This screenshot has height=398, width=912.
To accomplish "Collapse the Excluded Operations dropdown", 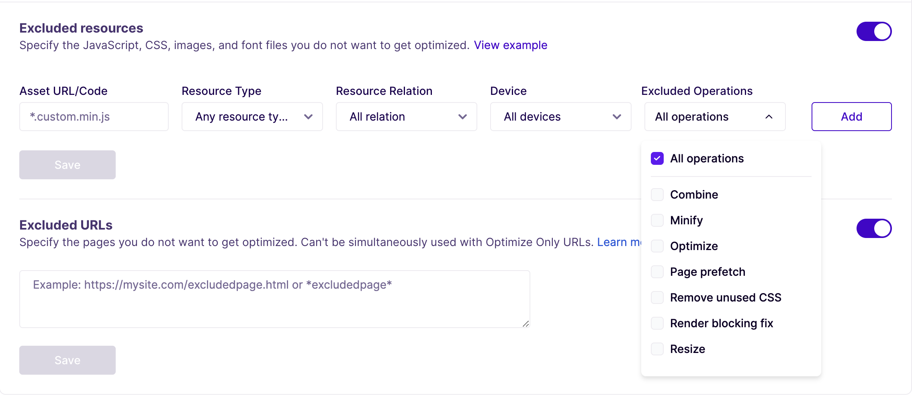I will click(715, 117).
